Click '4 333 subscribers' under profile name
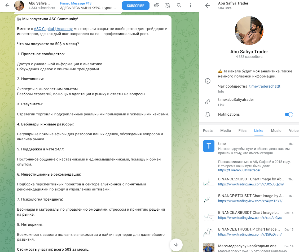Viewport: 299px width, 252px height. pos(249,57)
